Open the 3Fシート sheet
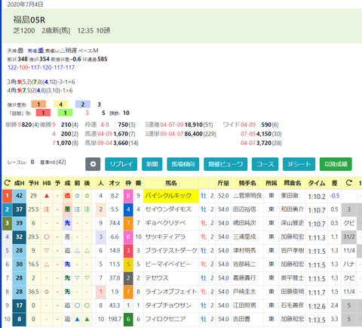Screen dimensions: 362x328 [299, 164]
